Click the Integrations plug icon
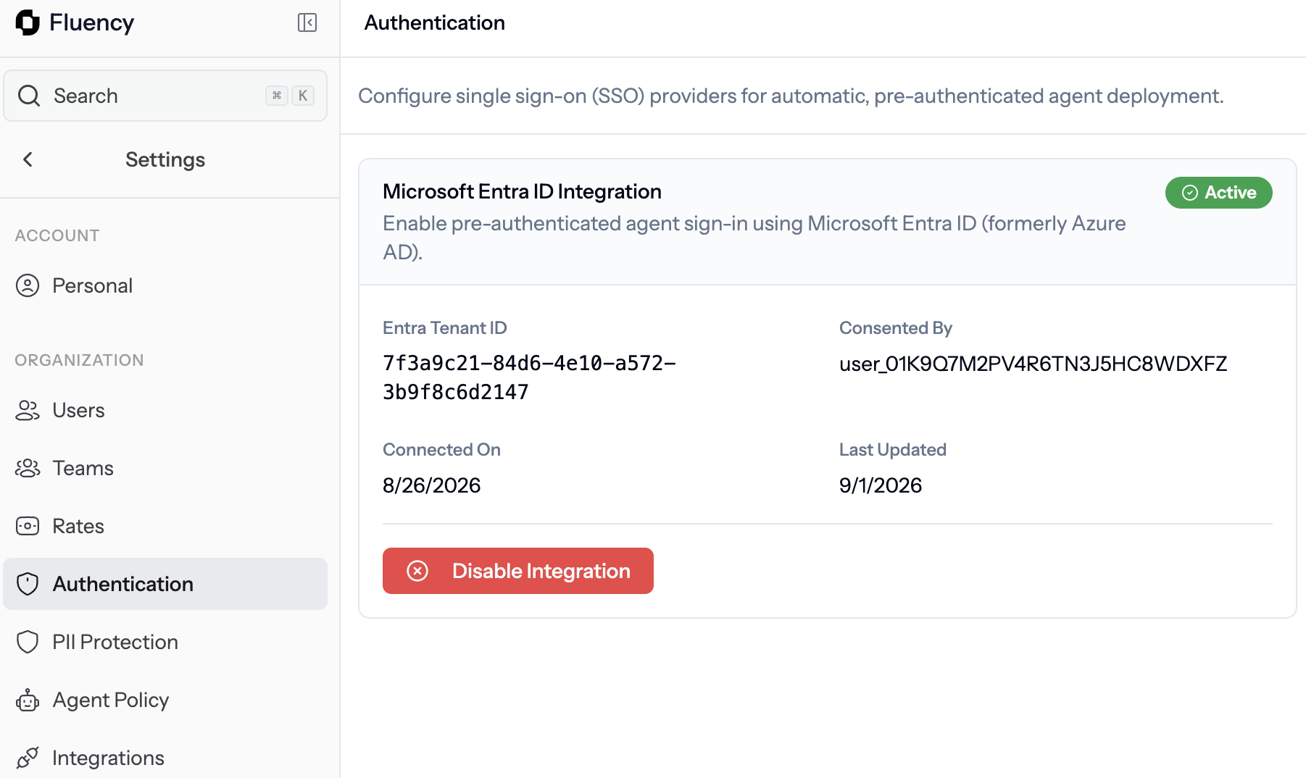The image size is (1306, 778). pos(28,758)
